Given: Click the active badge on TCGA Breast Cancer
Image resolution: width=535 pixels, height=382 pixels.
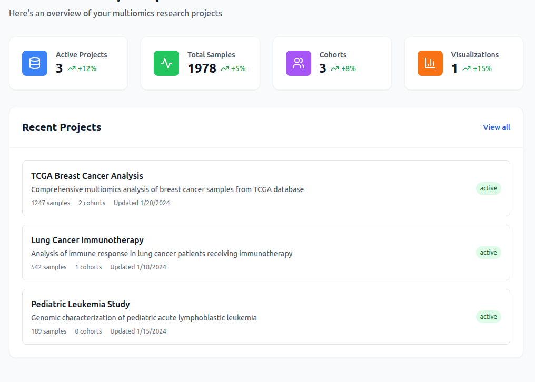Looking at the screenshot, I should point(488,188).
